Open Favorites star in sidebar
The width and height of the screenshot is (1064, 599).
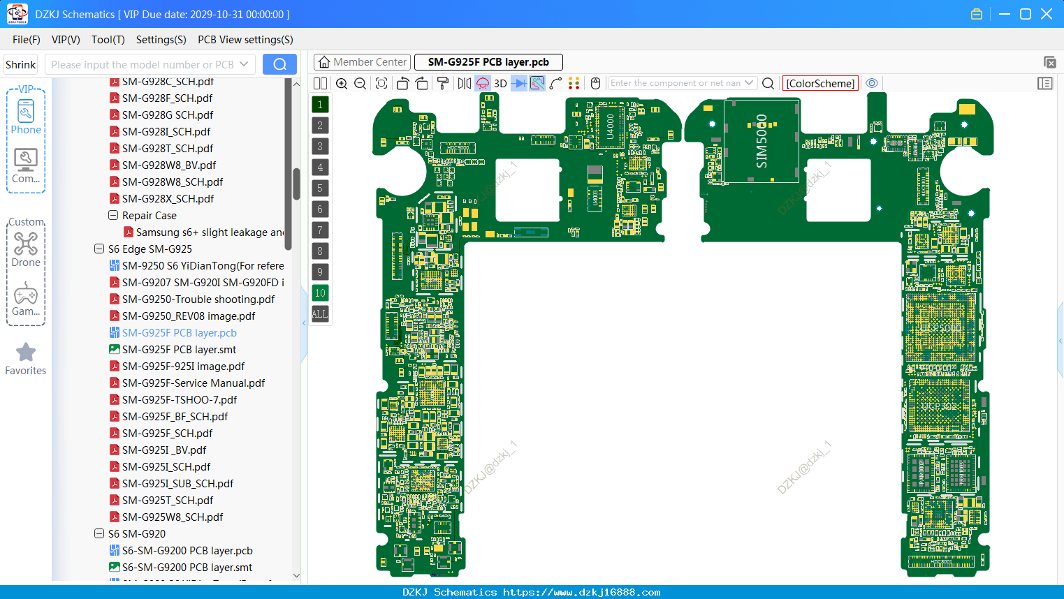pyautogui.click(x=26, y=359)
